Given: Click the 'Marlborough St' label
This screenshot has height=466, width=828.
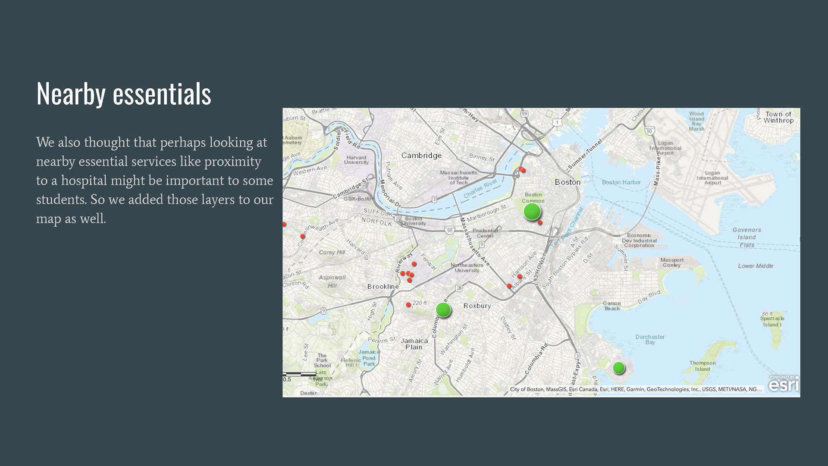Looking at the screenshot, I should coord(486,214).
